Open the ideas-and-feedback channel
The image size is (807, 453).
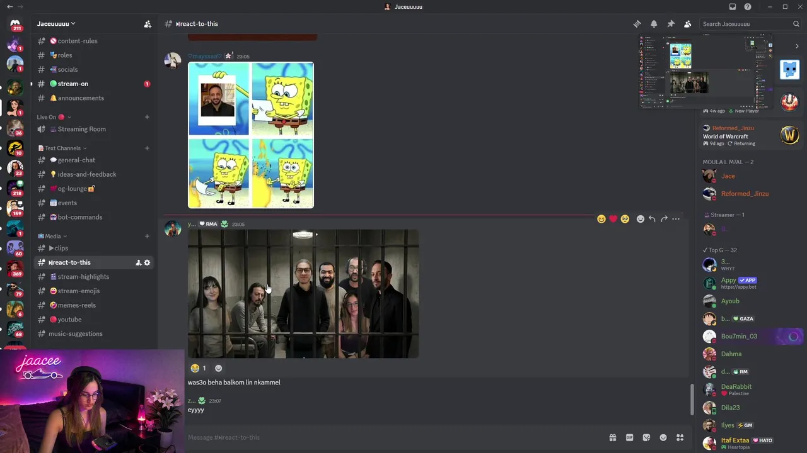(x=93, y=174)
